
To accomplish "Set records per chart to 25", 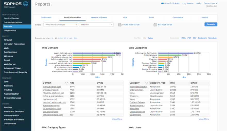I will pos(60,38).
